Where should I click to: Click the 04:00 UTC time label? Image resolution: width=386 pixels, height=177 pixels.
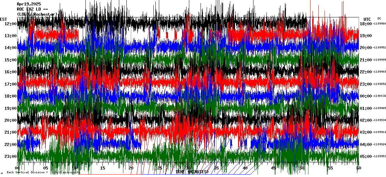point(366,144)
